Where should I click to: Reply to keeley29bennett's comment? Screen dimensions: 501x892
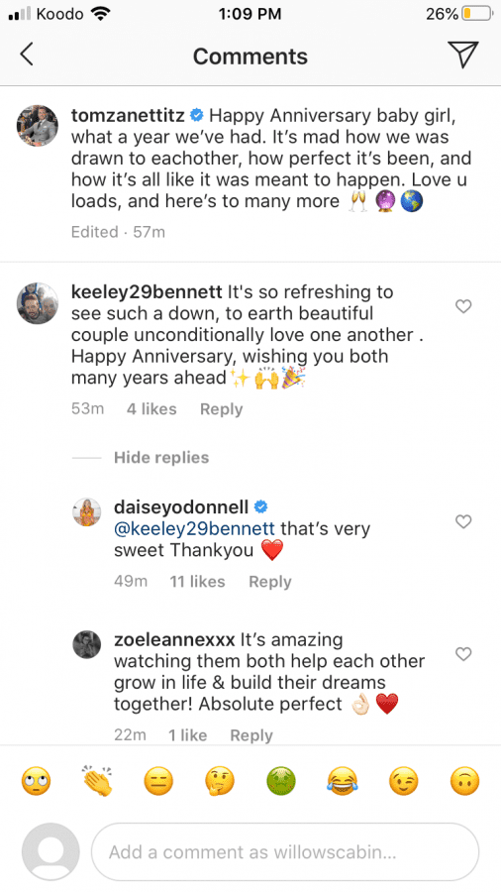tap(221, 409)
